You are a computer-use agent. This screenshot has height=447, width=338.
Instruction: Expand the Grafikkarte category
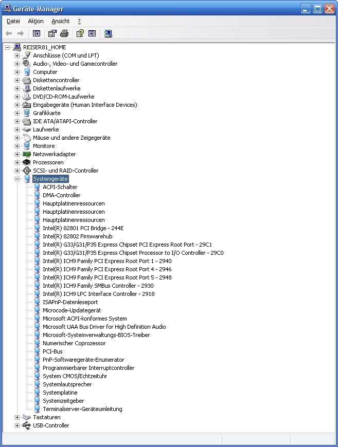click(17, 113)
